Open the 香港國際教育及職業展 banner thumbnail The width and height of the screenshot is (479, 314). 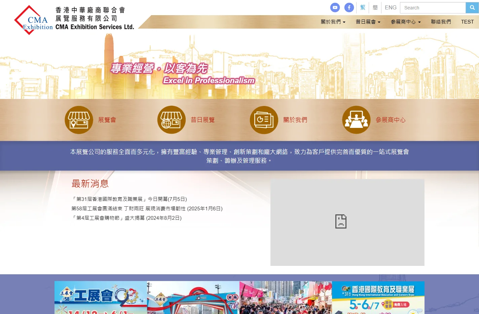[378, 298]
